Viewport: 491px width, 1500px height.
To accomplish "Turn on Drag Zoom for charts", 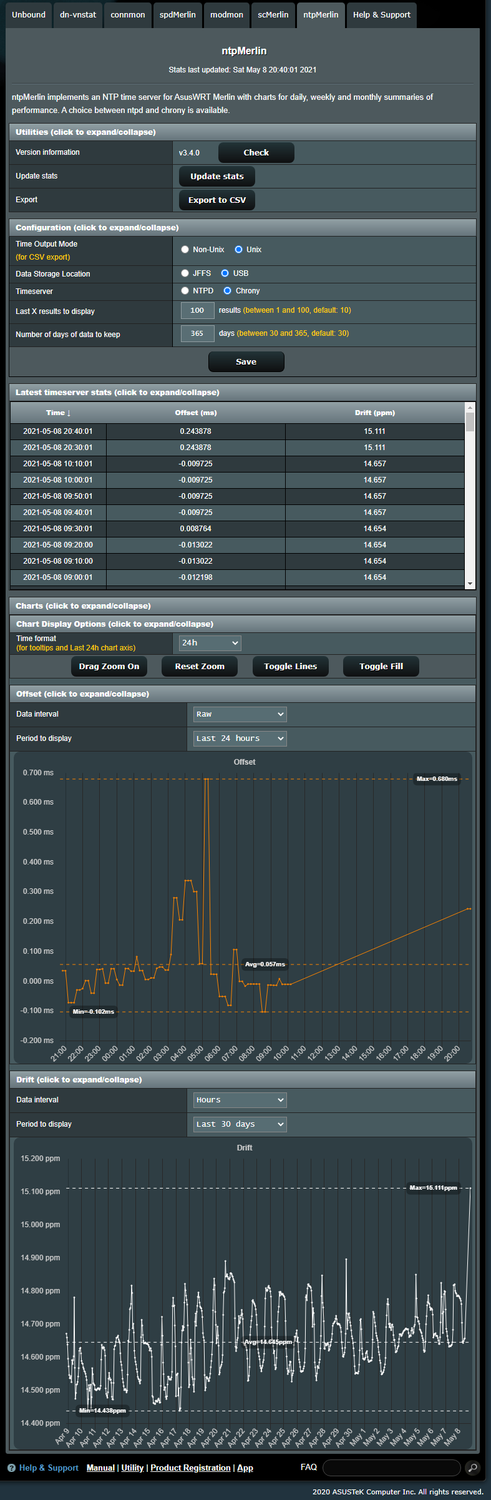I will click(x=109, y=667).
